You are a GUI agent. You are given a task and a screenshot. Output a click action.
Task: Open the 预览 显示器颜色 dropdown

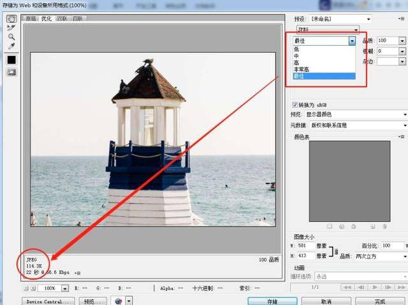(x=356, y=115)
